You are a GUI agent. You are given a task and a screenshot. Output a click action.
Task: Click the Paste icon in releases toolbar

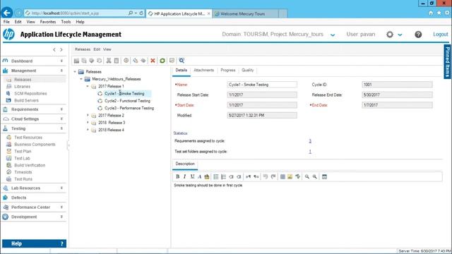[117, 61]
